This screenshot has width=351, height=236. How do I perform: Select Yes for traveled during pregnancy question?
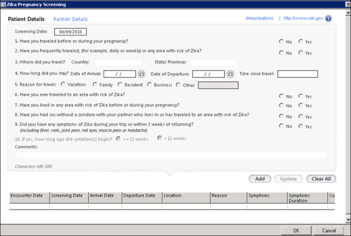coord(301,42)
